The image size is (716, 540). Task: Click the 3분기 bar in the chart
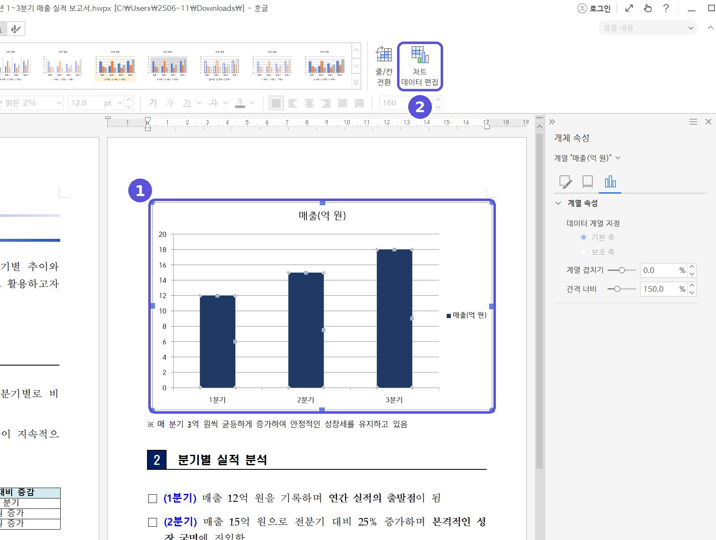pyautogui.click(x=394, y=319)
